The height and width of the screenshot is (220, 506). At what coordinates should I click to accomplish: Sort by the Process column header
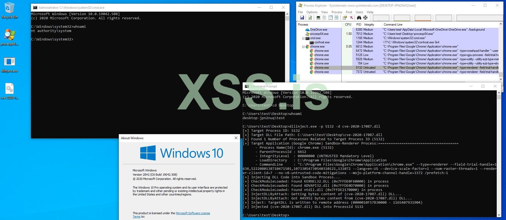coord(319,25)
